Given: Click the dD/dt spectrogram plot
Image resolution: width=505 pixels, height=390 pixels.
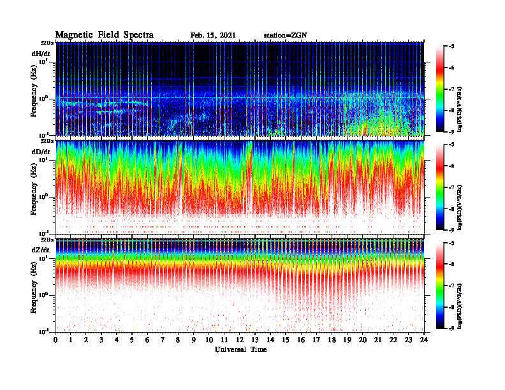Looking at the screenshot, I should coord(240,187).
